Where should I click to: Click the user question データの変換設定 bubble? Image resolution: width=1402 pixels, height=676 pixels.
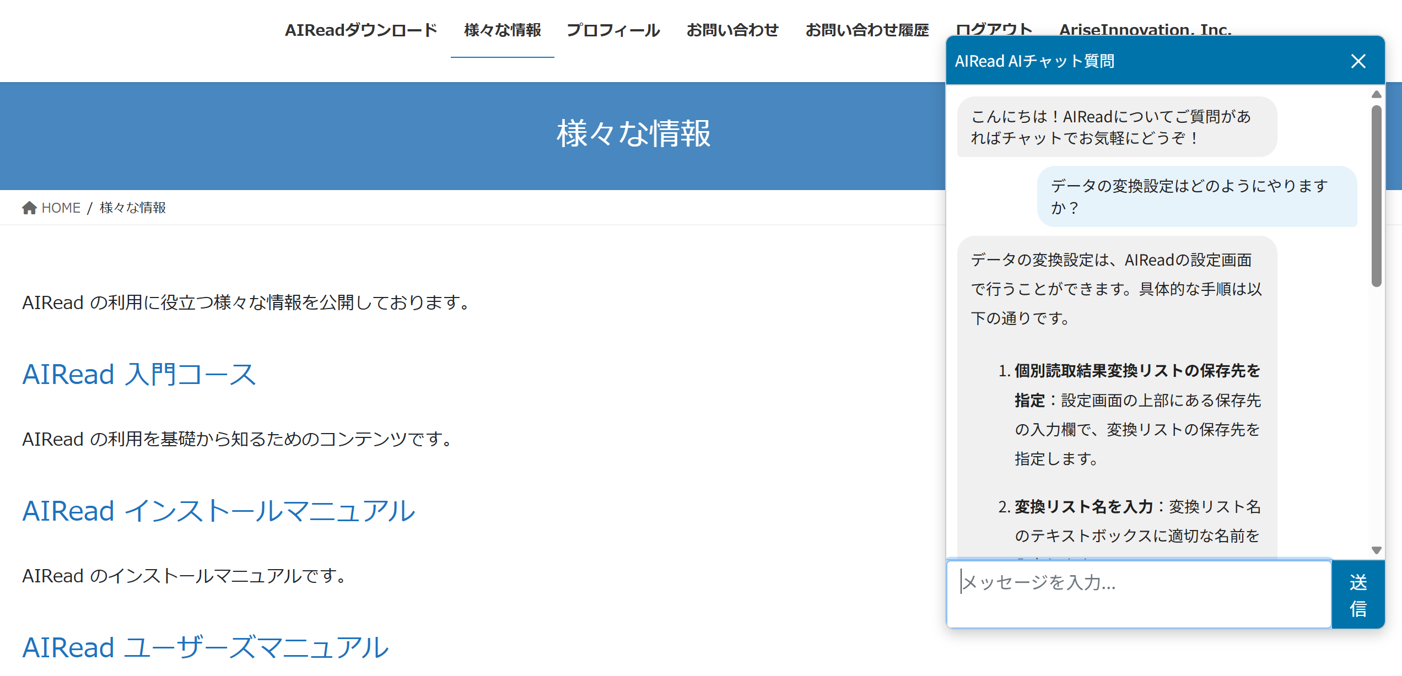[x=1197, y=197]
